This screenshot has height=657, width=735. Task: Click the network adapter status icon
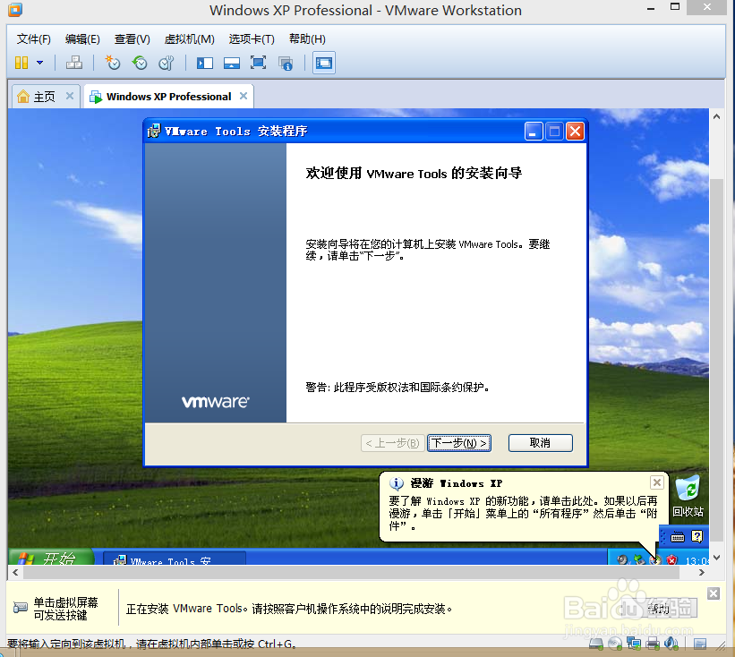(x=634, y=644)
